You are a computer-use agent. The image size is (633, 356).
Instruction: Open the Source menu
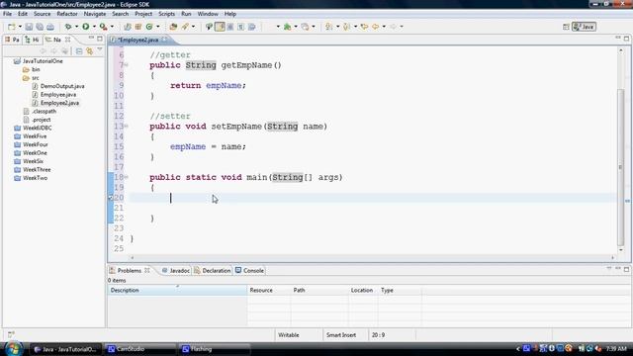[x=42, y=14]
